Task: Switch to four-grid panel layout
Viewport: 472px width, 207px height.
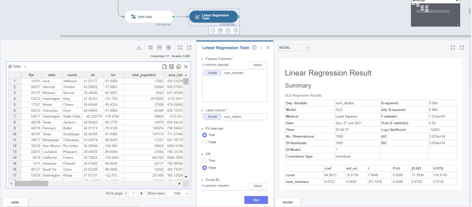Action: tap(169, 47)
